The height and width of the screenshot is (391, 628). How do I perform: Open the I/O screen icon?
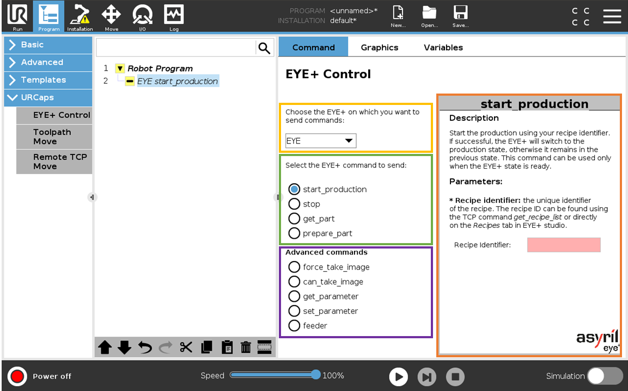pyautogui.click(x=142, y=17)
